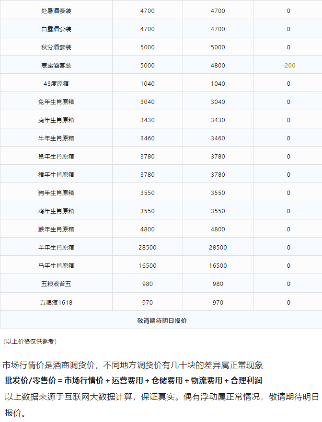Select the 处暑酒套装 row name
The image size is (322, 422).
tap(56, 11)
